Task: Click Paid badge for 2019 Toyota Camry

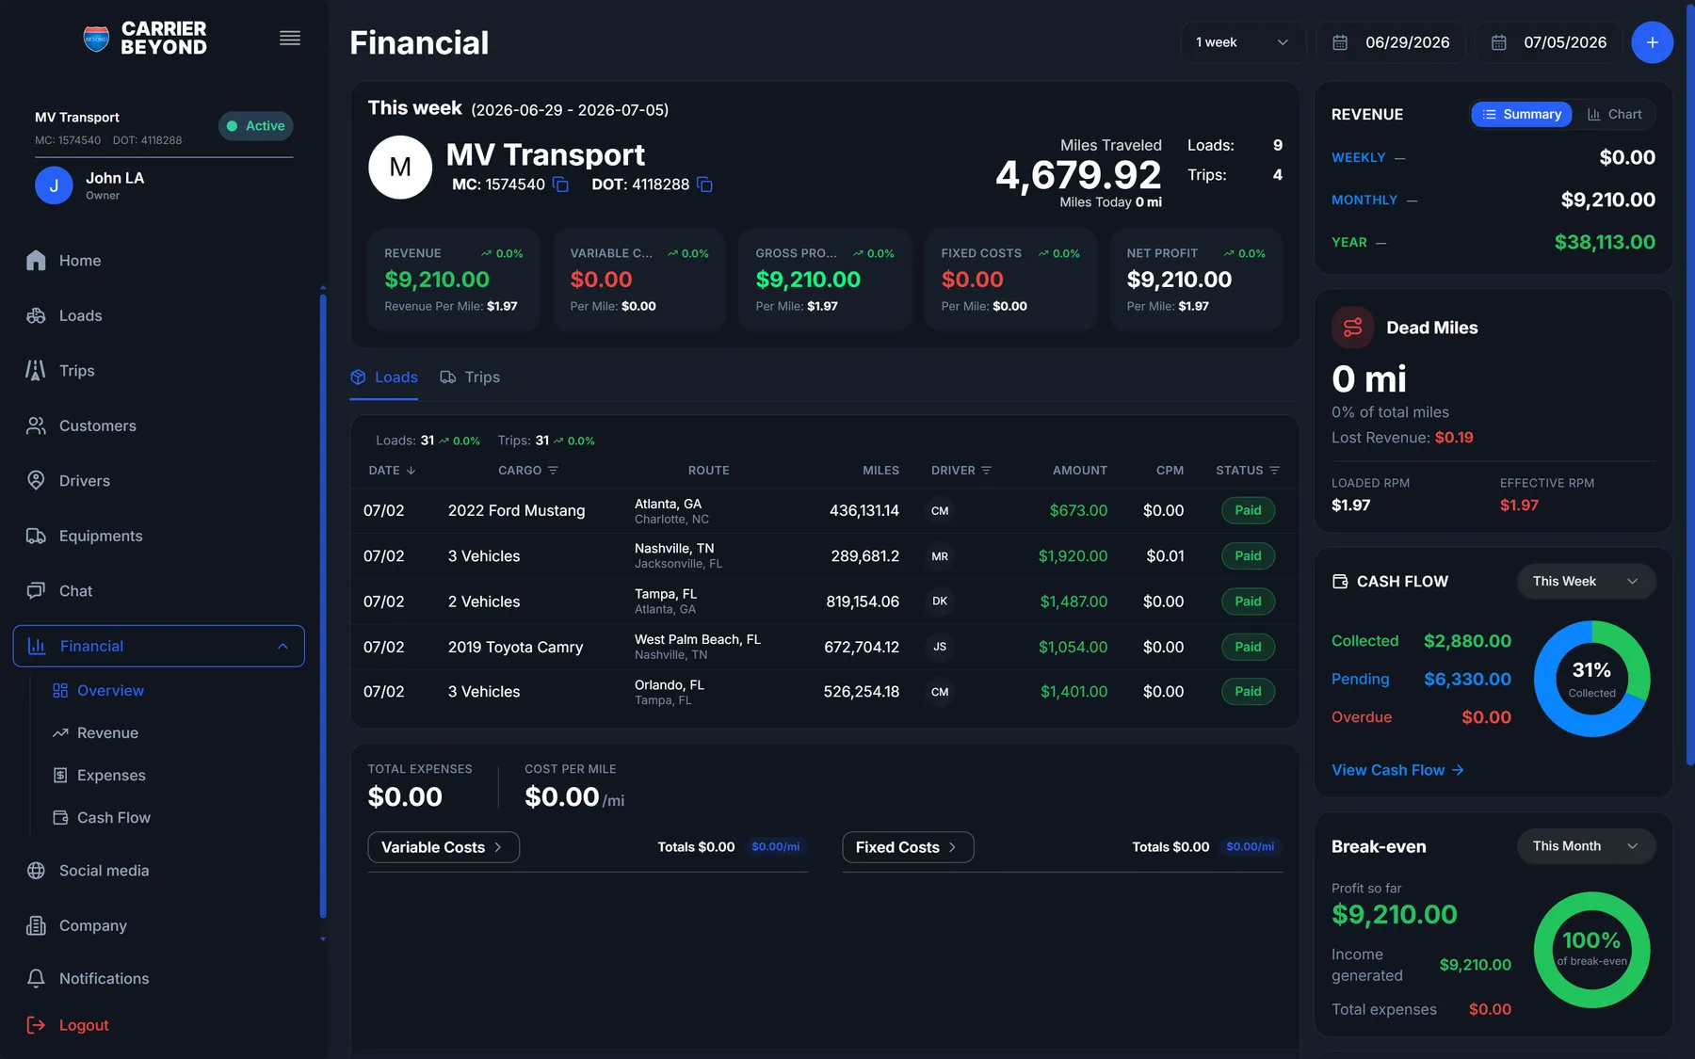Action: (1248, 647)
